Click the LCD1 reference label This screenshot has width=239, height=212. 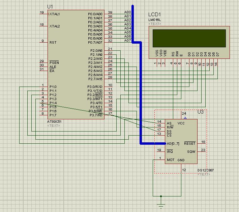point(154,15)
